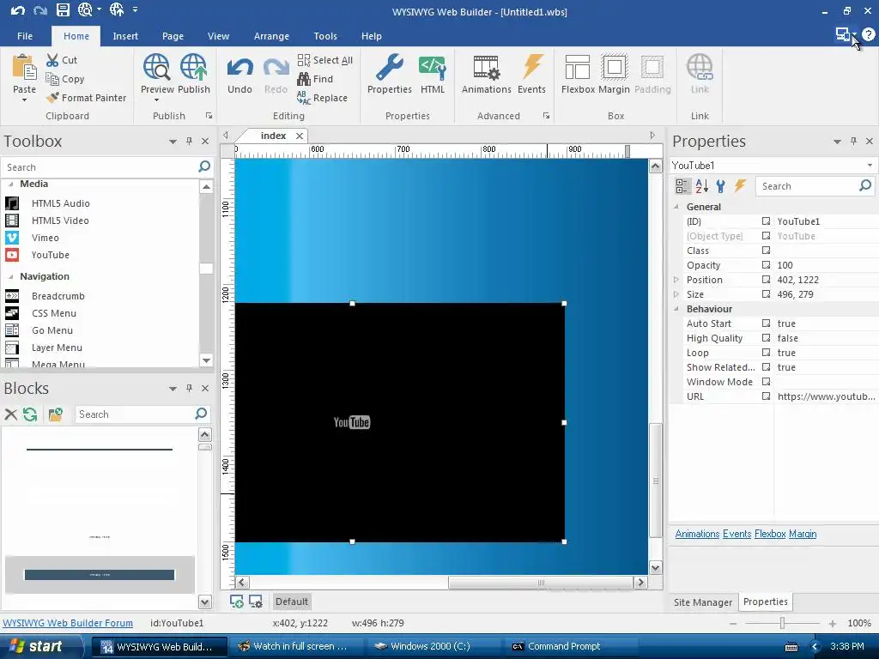Undo the last action
The width and height of the screenshot is (879, 659).
(239, 75)
